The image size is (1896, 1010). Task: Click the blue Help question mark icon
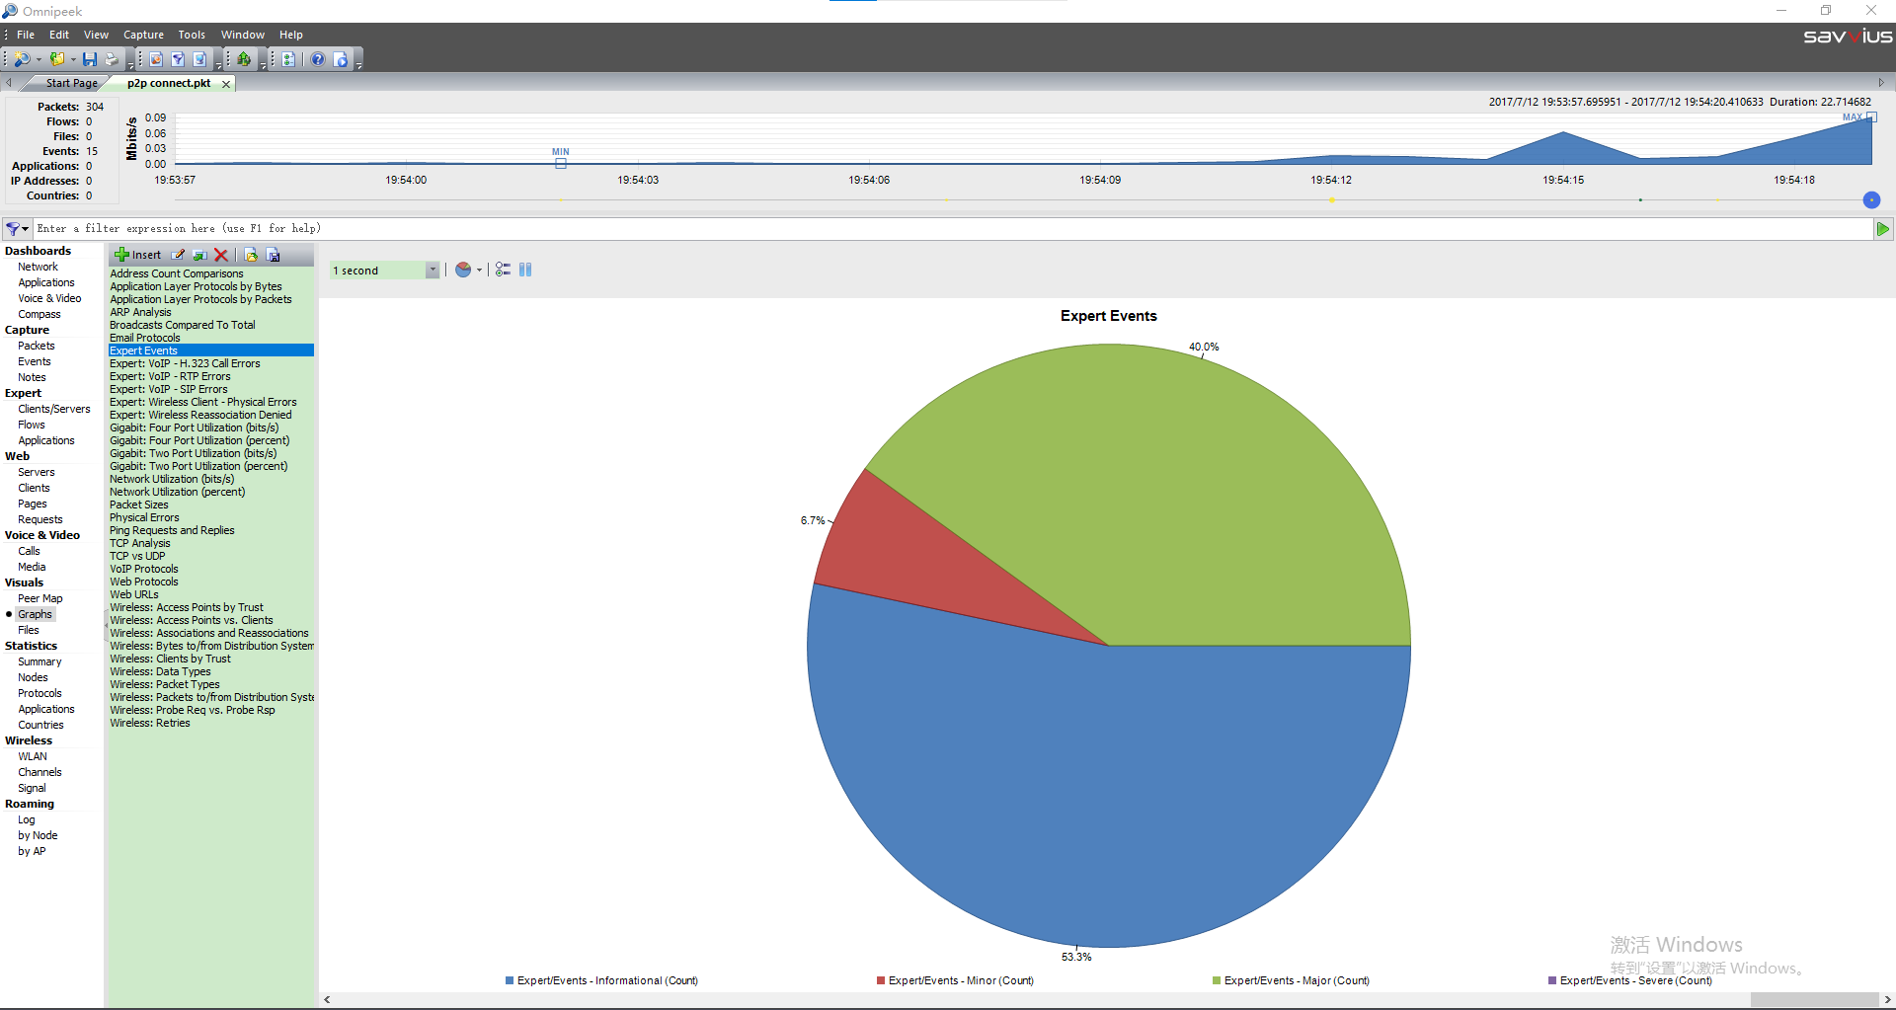pos(318,59)
